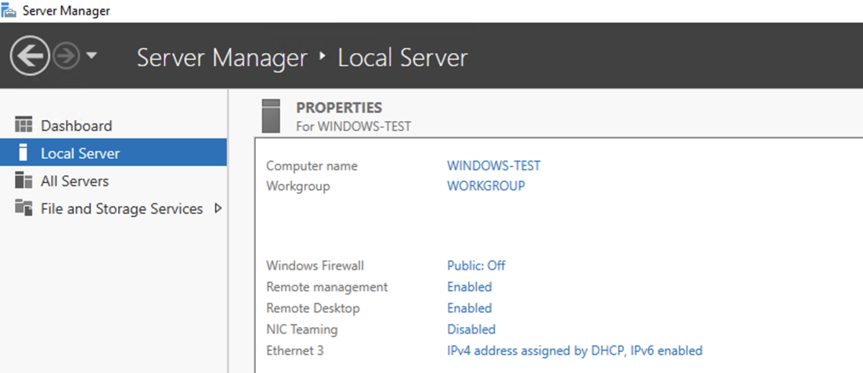Viewport: 863px width, 373px height.
Task: Click the server tower Properties icon
Action: pos(271,116)
